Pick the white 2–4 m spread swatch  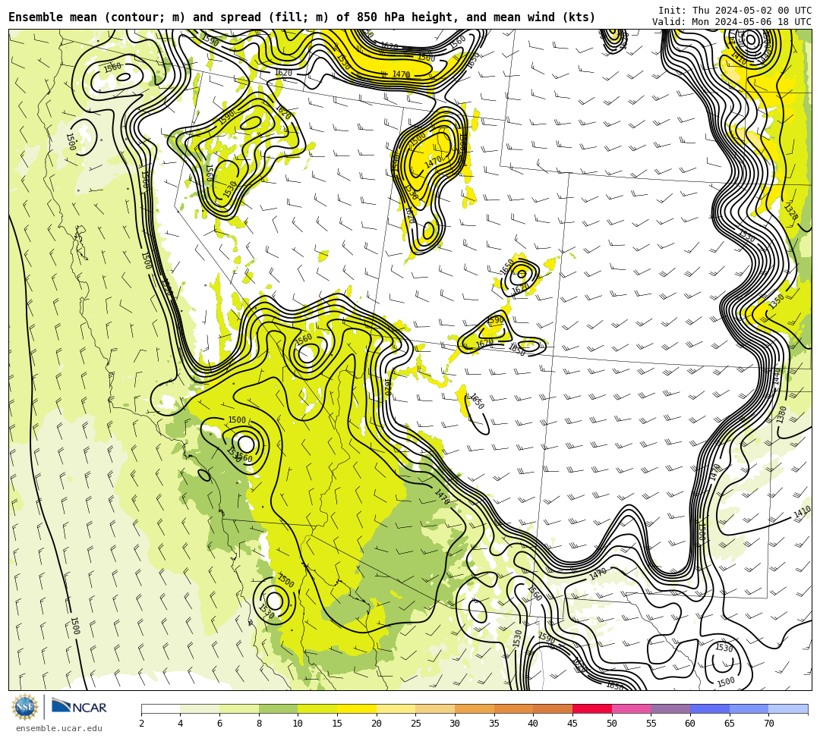coord(160,708)
